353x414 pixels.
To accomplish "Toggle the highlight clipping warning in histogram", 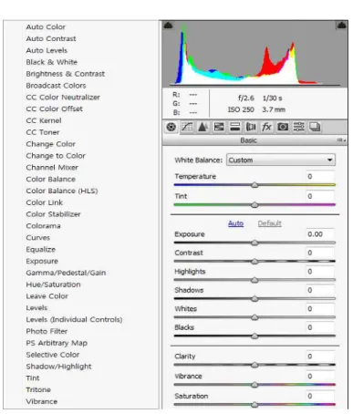I will point(342,26).
